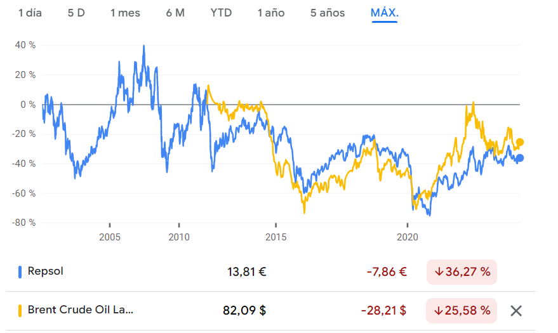Switch chart to 6 M range
Viewport: 558px width, 333px height.
[x=175, y=13]
